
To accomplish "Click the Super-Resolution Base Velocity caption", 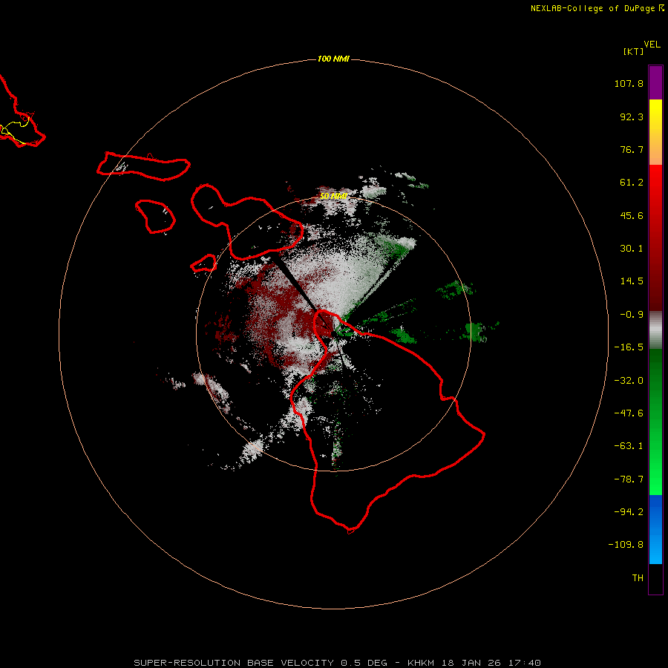I will (338, 663).
